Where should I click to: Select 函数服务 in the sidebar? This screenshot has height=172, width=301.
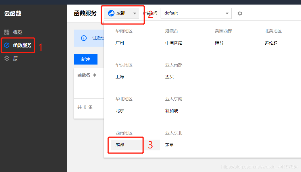(22, 45)
